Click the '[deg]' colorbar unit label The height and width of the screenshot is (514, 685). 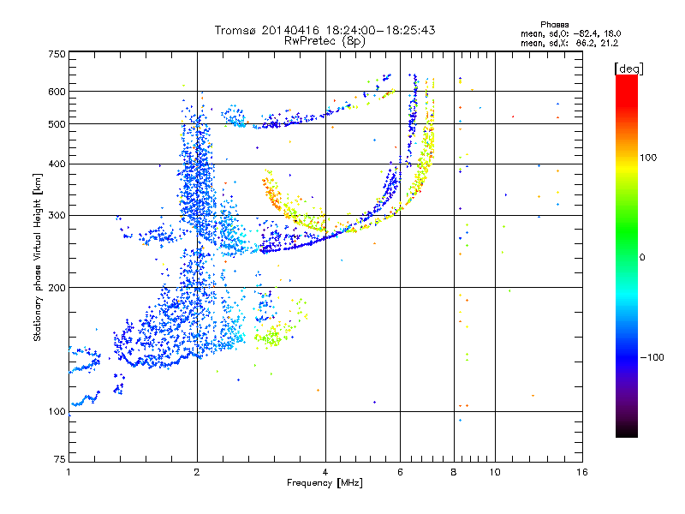click(628, 69)
